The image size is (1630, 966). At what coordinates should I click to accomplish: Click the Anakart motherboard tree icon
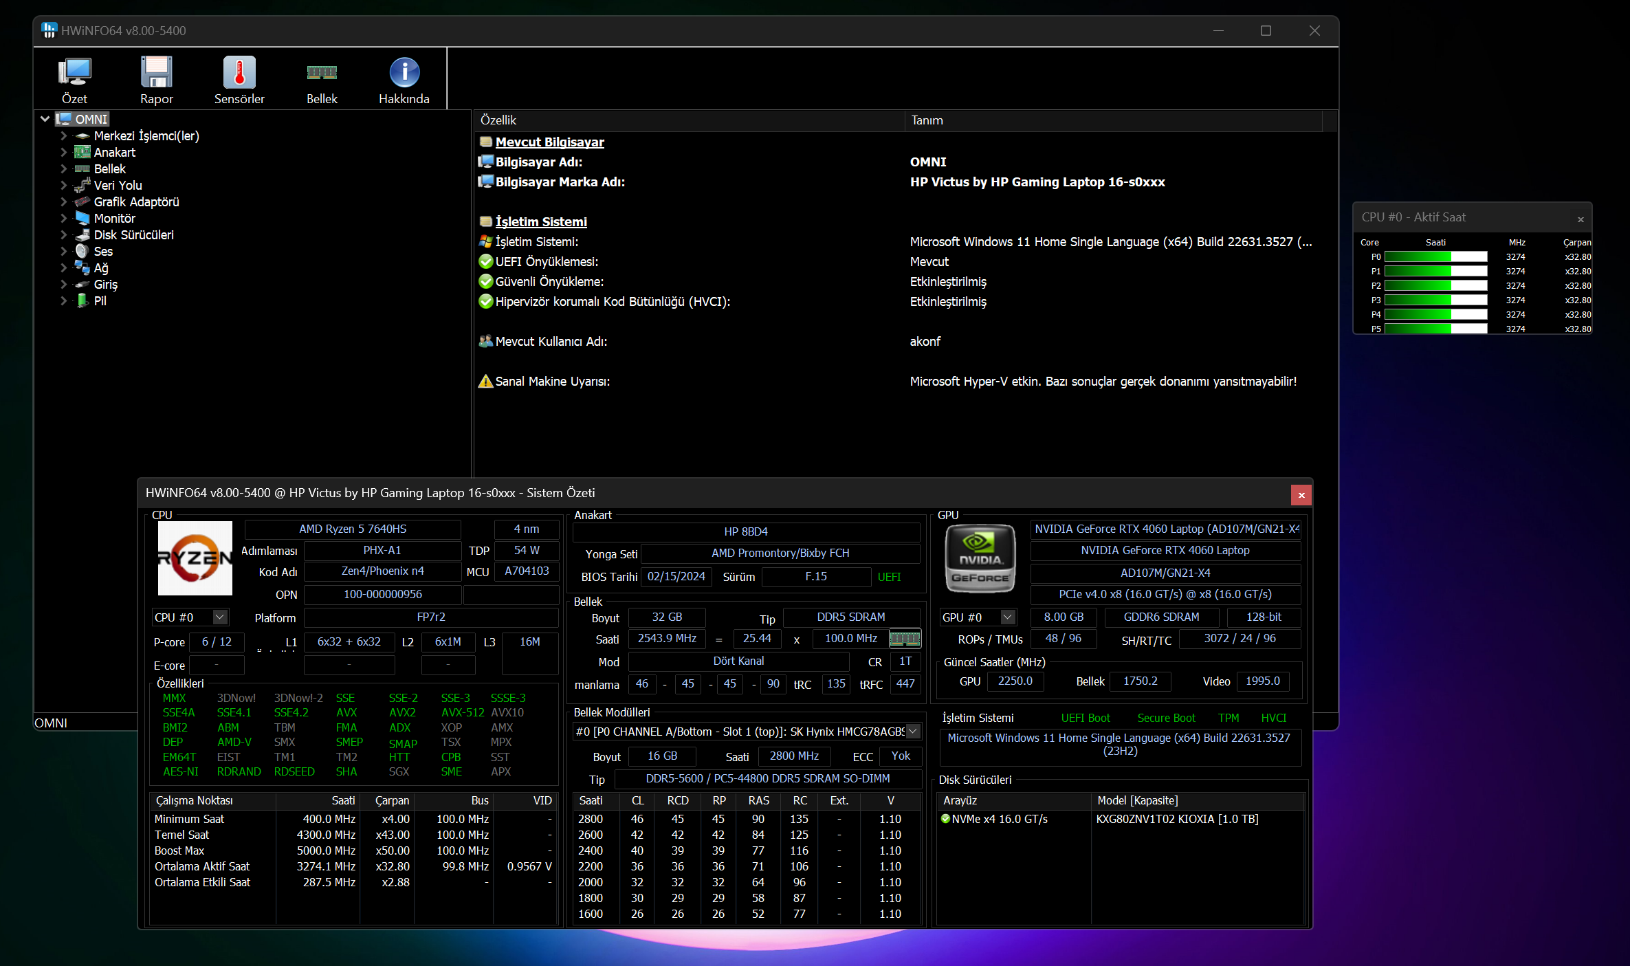(x=82, y=152)
